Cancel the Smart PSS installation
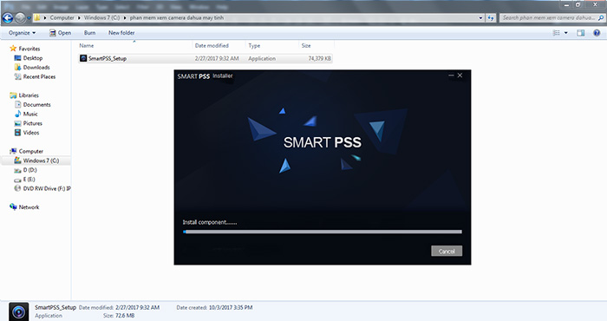The width and height of the screenshot is (607, 321). pyautogui.click(x=447, y=251)
